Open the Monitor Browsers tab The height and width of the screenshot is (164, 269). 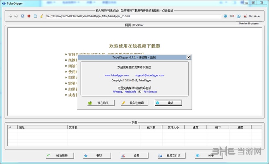click(249, 24)
